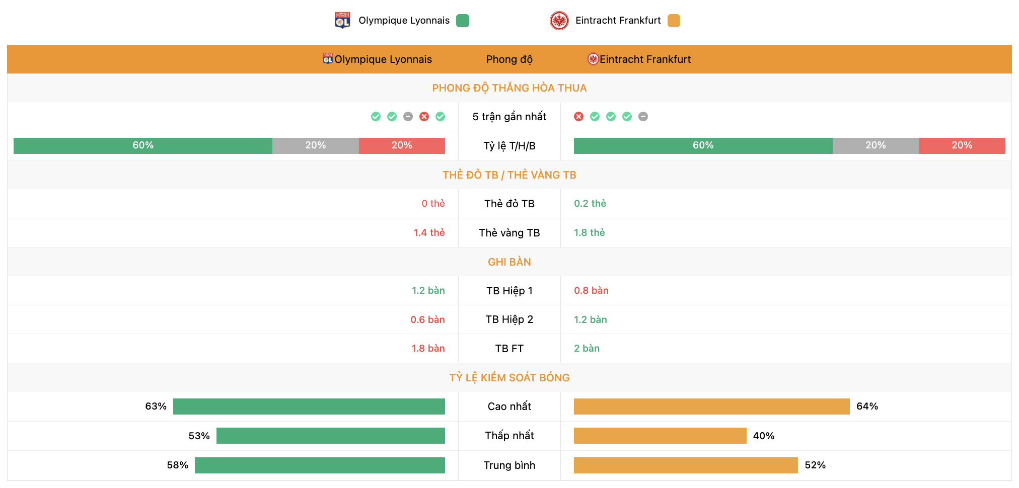Click Lyon's last win icon nearest center column
Screen dimensions: 1019x488
[x=440, y=117]
